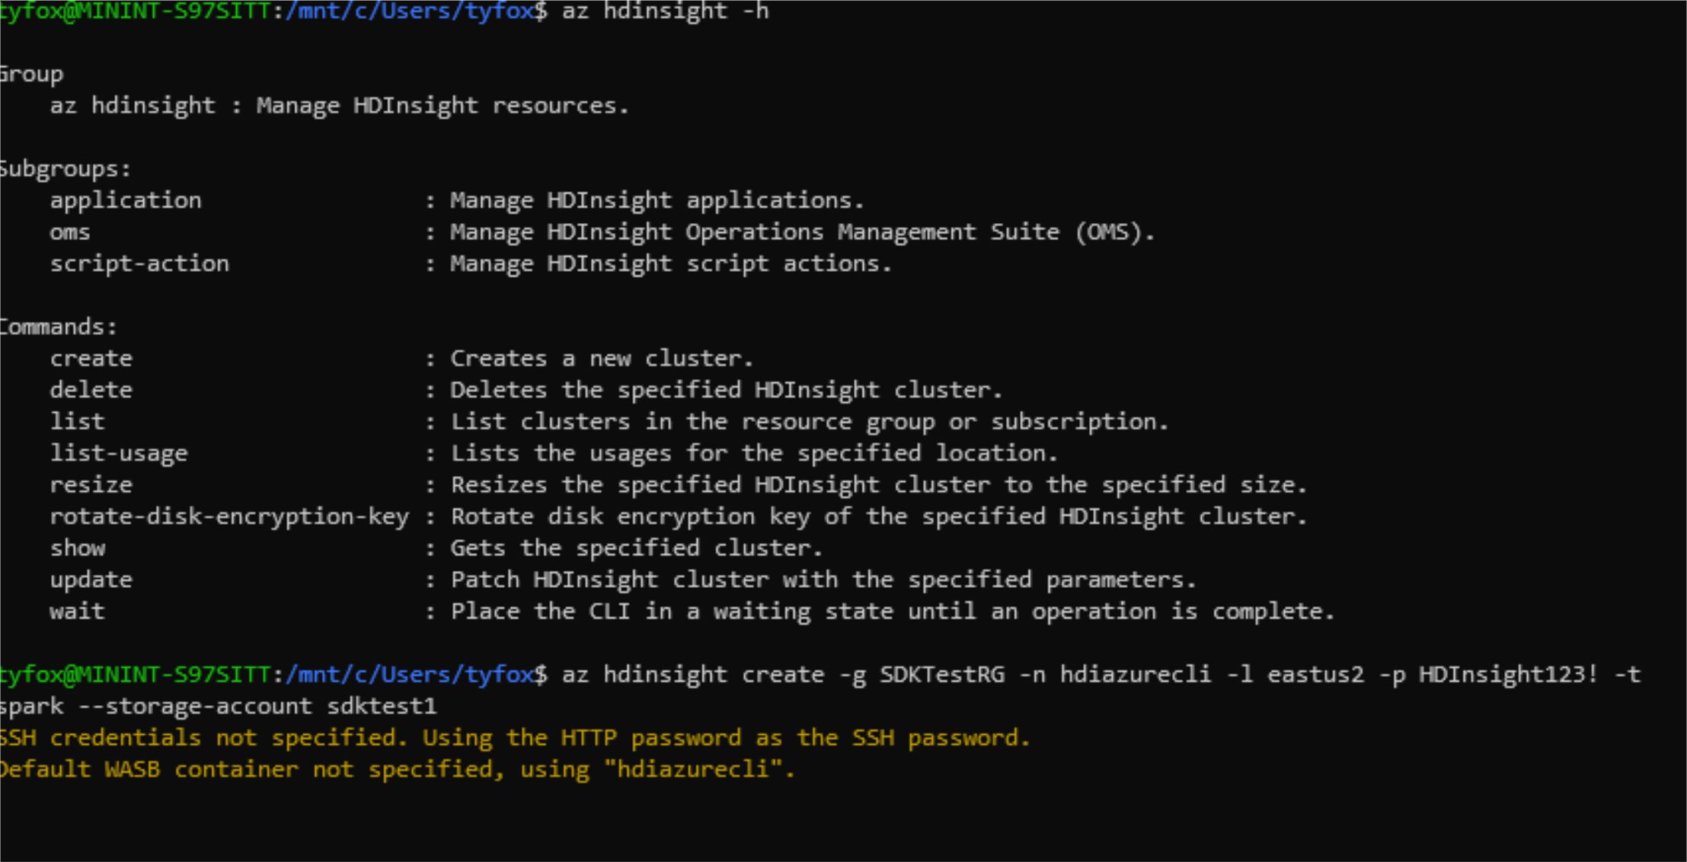Click the 'create' command in the list

[x=91, y=359]
